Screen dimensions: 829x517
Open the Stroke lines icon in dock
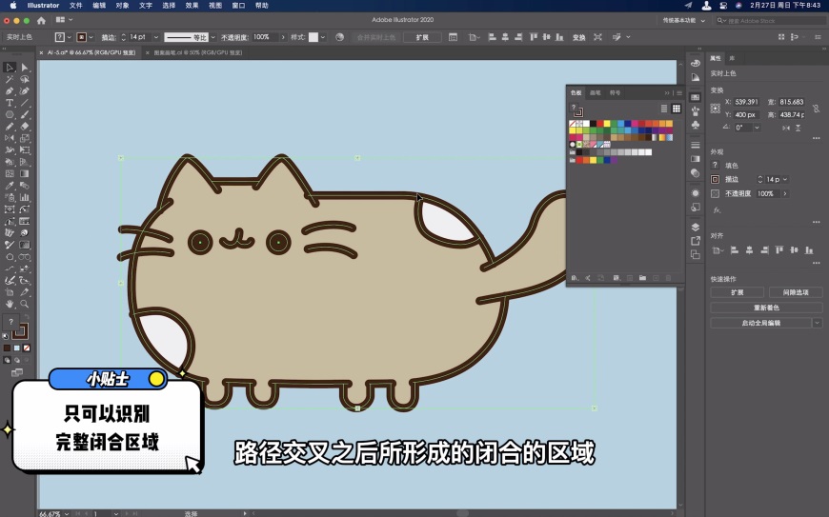tap(696, 146)
